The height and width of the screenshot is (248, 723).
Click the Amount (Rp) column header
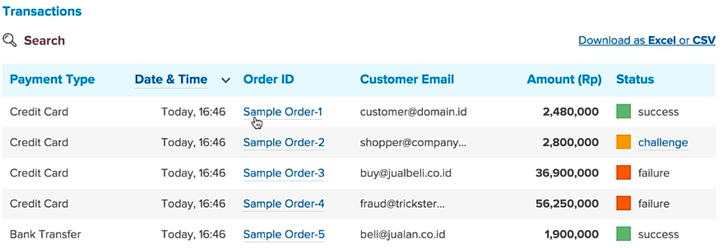point(564,79)
